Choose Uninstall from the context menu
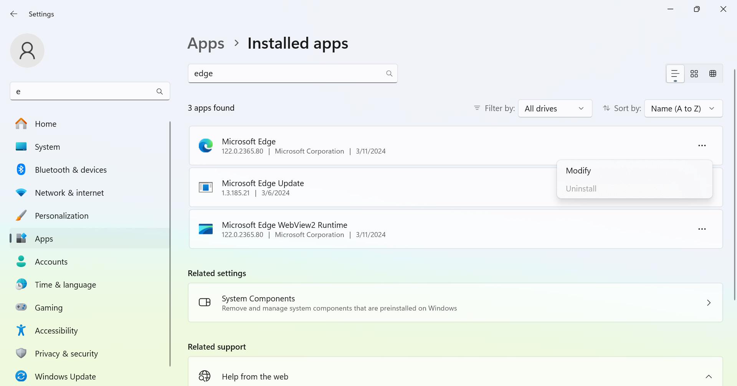Screen dimensions: 737x386 [635, 189]
